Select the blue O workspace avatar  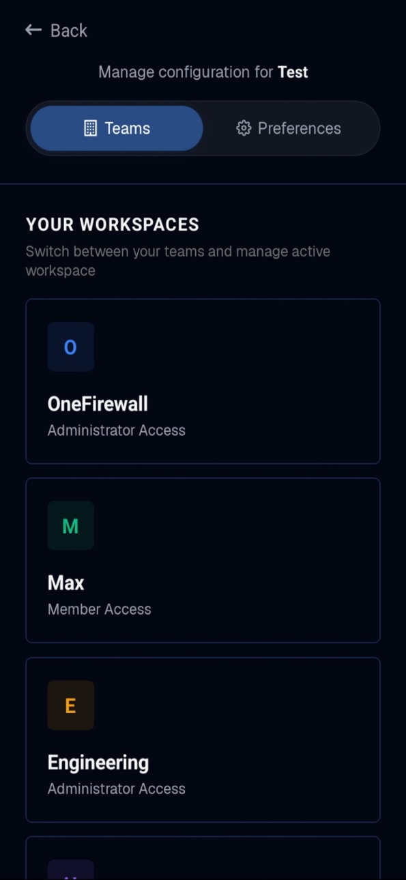70,347
